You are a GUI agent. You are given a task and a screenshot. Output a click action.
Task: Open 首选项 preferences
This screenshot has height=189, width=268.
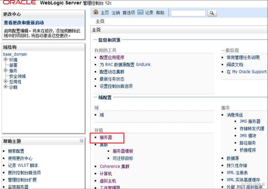point(129,13)
